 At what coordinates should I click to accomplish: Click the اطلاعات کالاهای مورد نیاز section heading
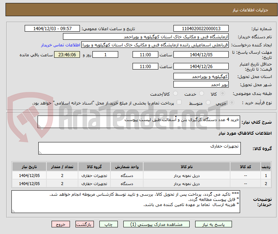245,133
